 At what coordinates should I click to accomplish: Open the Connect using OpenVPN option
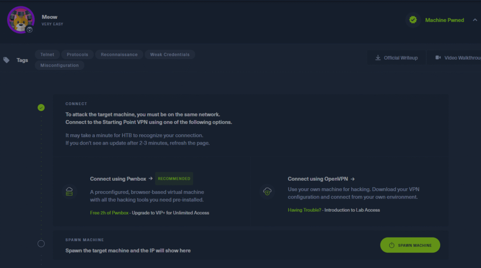[321, 179]
